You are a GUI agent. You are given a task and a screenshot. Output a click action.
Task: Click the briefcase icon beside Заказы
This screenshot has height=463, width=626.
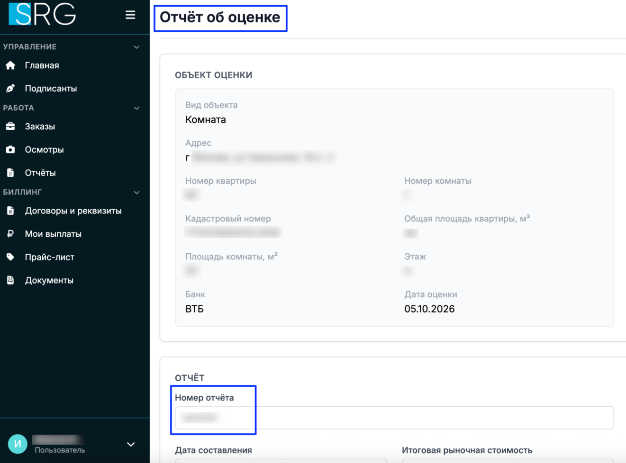(10, 126)
